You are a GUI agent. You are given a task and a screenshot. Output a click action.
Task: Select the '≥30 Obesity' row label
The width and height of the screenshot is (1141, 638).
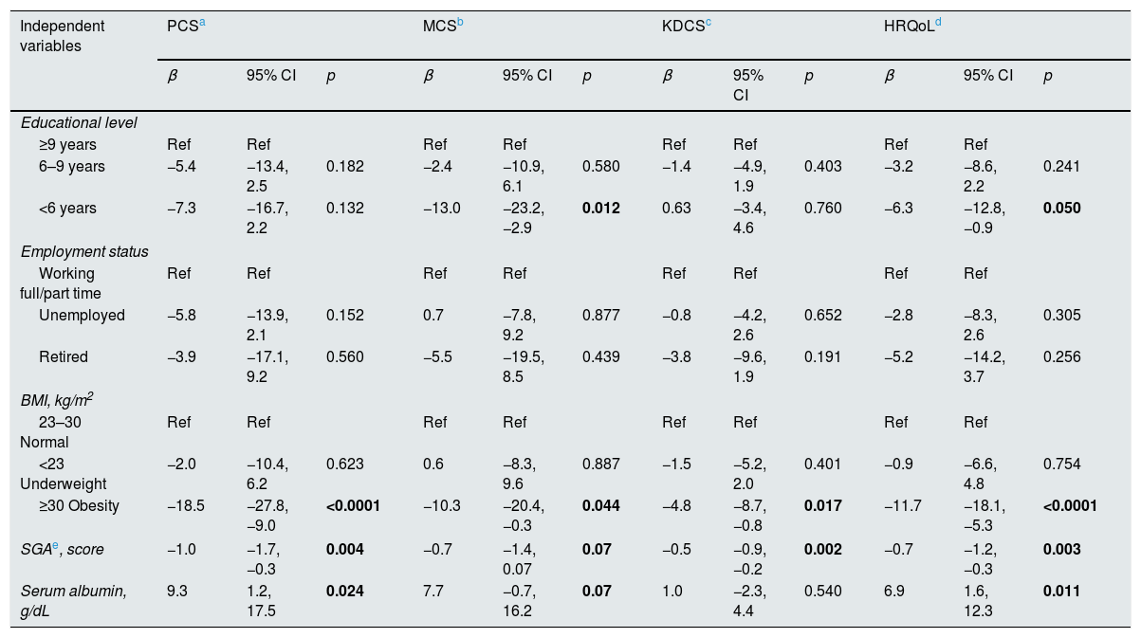point(80,505)
